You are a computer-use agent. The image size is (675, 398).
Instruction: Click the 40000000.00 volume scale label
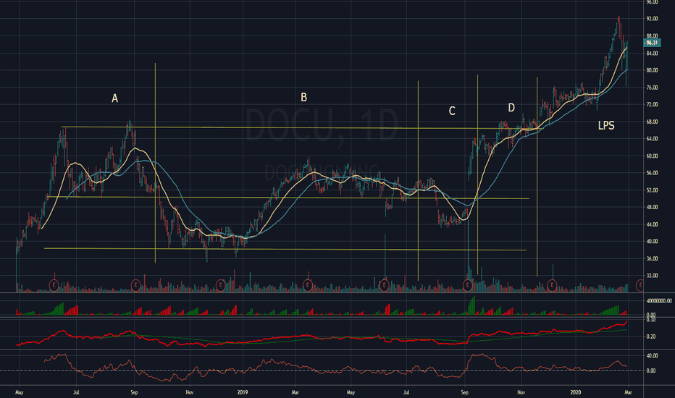click(658, 301)
